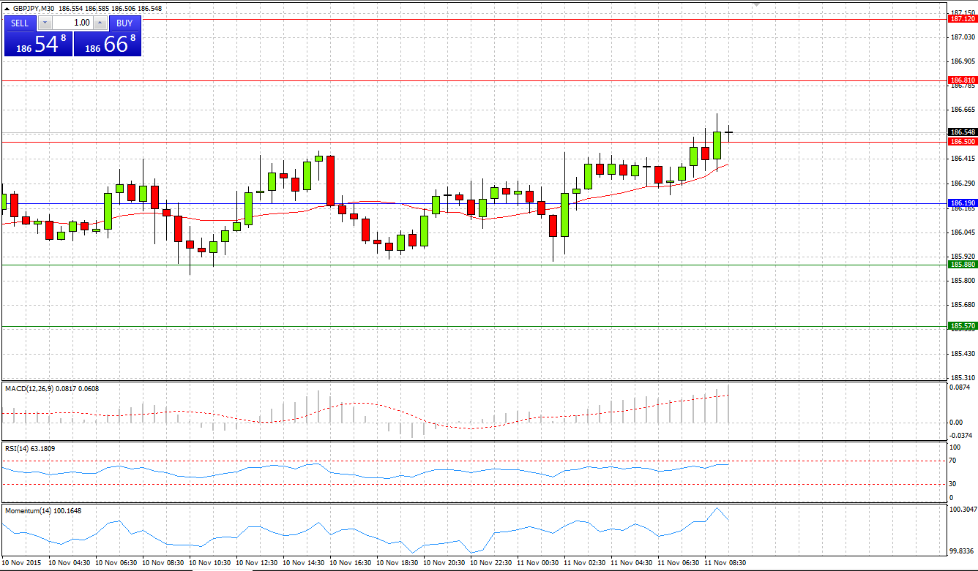Click the price scale value 186.665
The height and width of the screenshot is (571, 978).
[x=962, y=110]
